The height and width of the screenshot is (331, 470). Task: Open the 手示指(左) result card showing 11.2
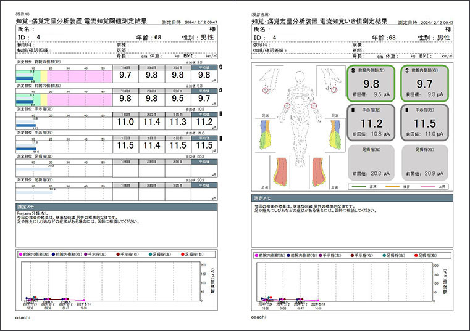click(x=371, y=123)
